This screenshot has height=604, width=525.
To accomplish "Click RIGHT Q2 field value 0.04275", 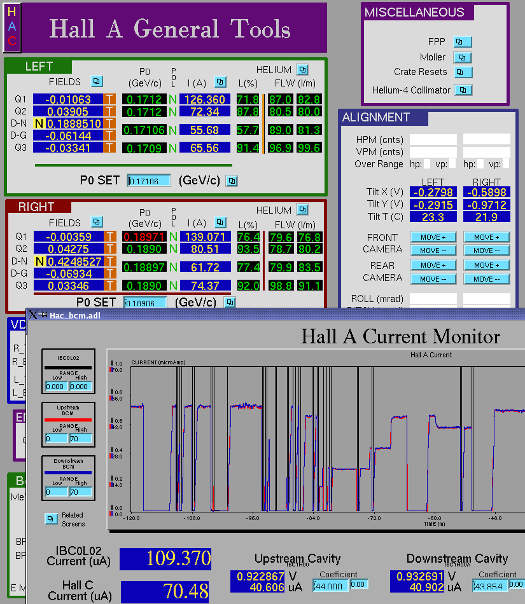I will 69,249.
